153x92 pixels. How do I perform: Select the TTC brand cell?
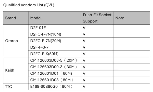point(16,87)
